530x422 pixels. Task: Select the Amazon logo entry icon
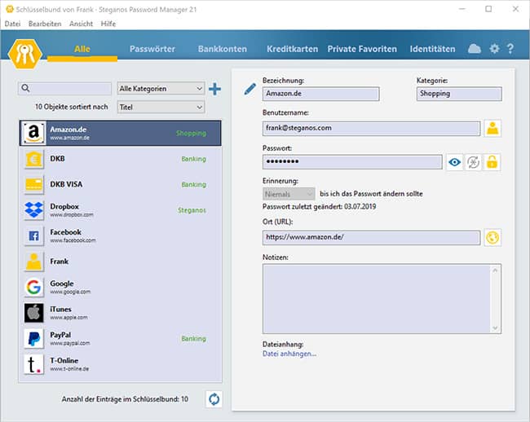[33, 133]
